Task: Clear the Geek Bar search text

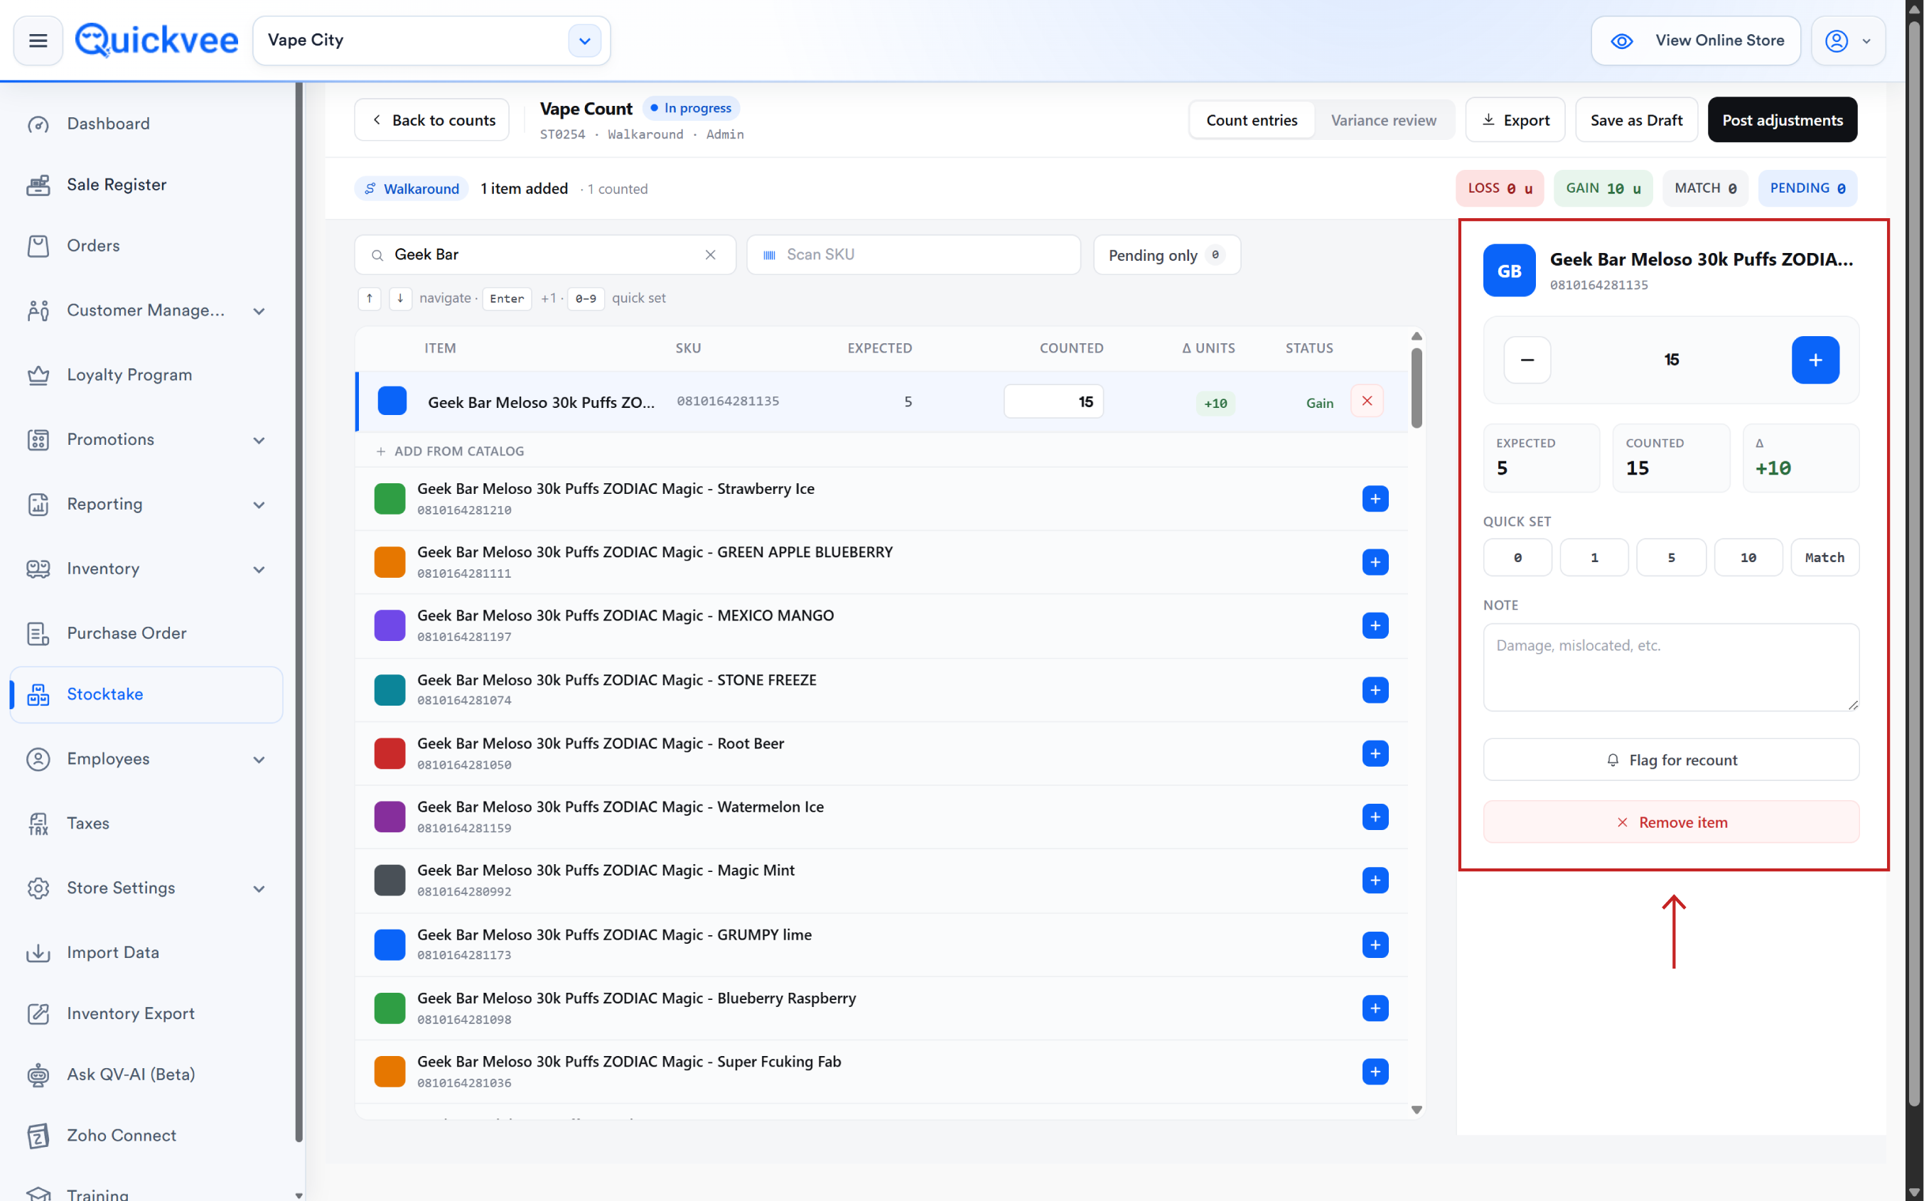Action: 710,255
